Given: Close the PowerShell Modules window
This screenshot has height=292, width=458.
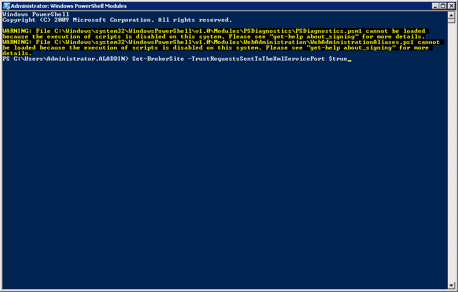Looking at the screenshot, I should (x=452, y=6).
